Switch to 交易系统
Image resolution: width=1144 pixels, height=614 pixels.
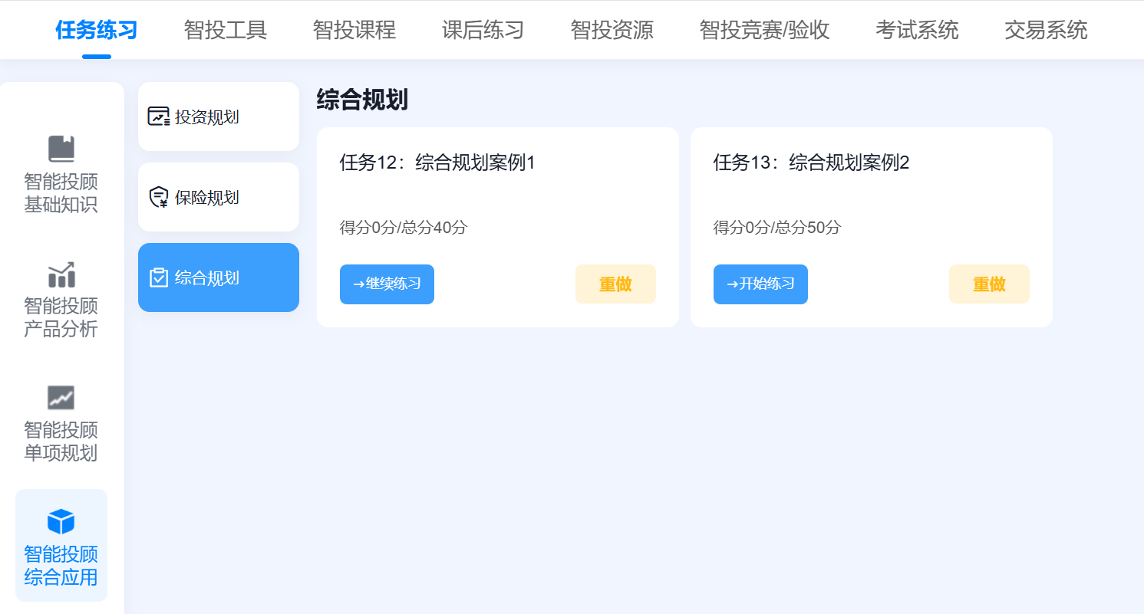[1046, 30]
